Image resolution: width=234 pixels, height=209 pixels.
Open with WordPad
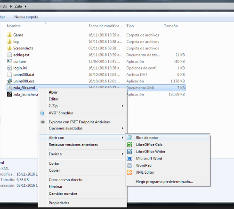(168, 165)
